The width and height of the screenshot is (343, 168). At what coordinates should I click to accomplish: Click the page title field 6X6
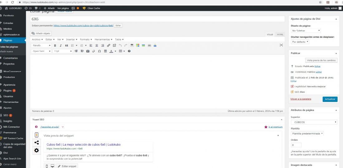point(157,19)
